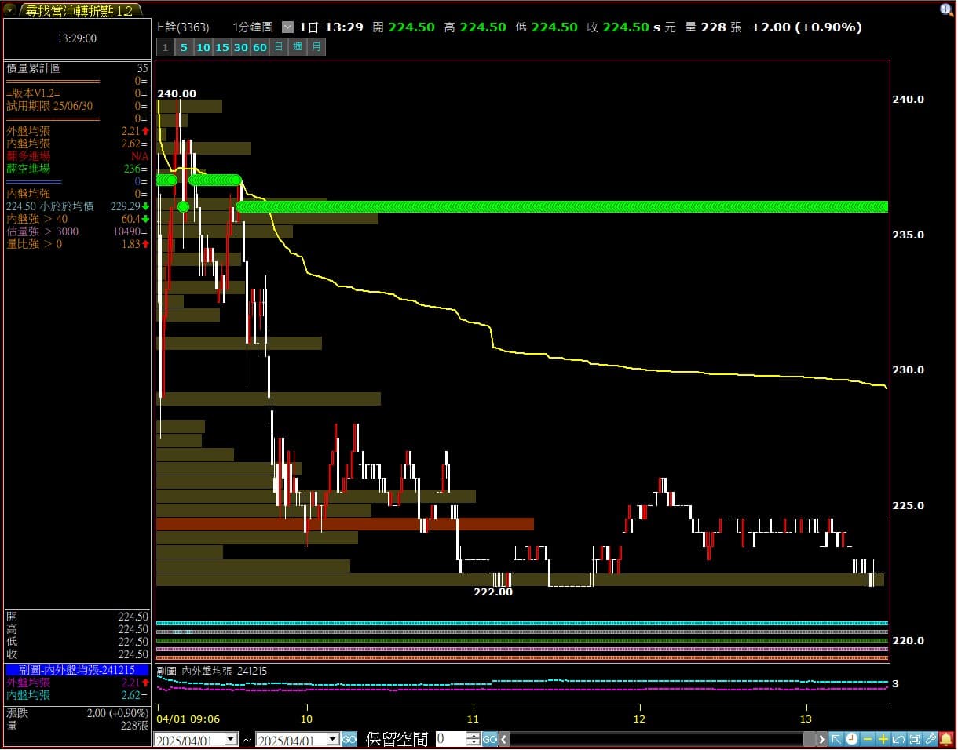Click the magnifier icon at the top-right corner

(946, 9)
